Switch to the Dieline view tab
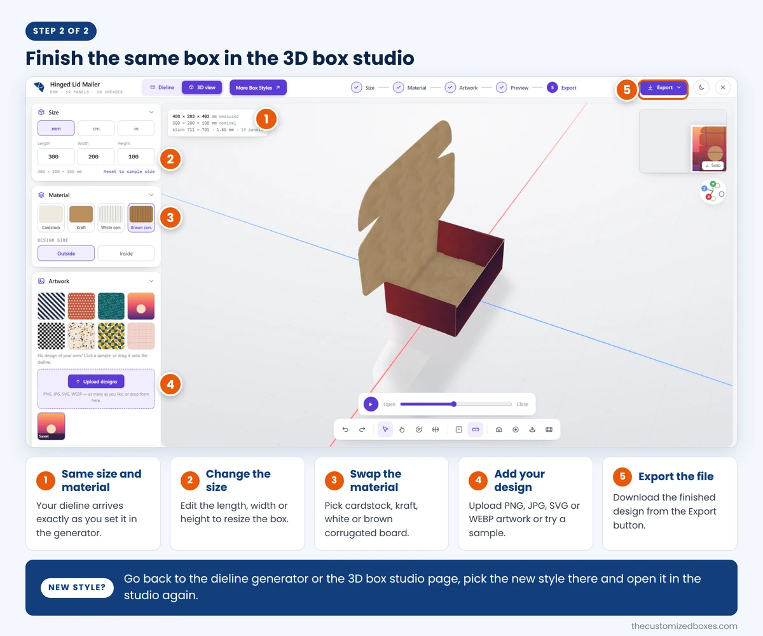This screenshot has width=763, height=636. pyautogui.click(x=162, y=87)
